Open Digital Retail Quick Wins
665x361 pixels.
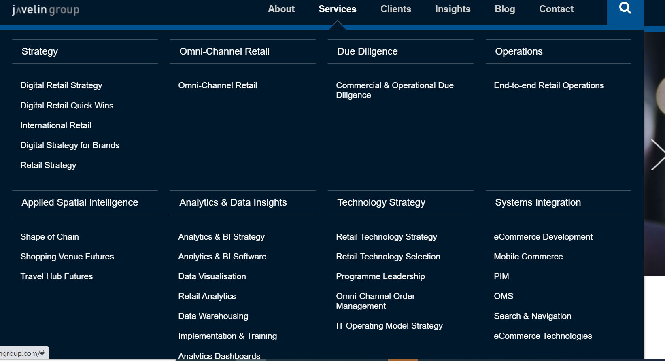pyautogui.click(x=67, y=106)
